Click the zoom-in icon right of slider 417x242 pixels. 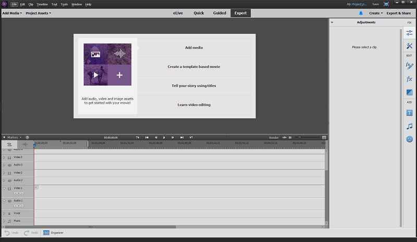(324, 138)
